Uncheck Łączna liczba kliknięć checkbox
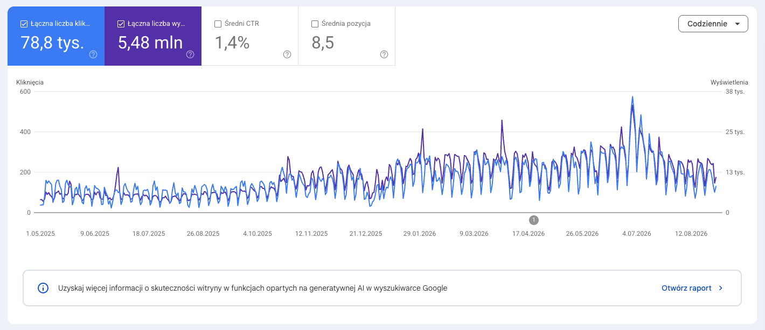This screenshot has height=330, width=765. click(24, 24)
